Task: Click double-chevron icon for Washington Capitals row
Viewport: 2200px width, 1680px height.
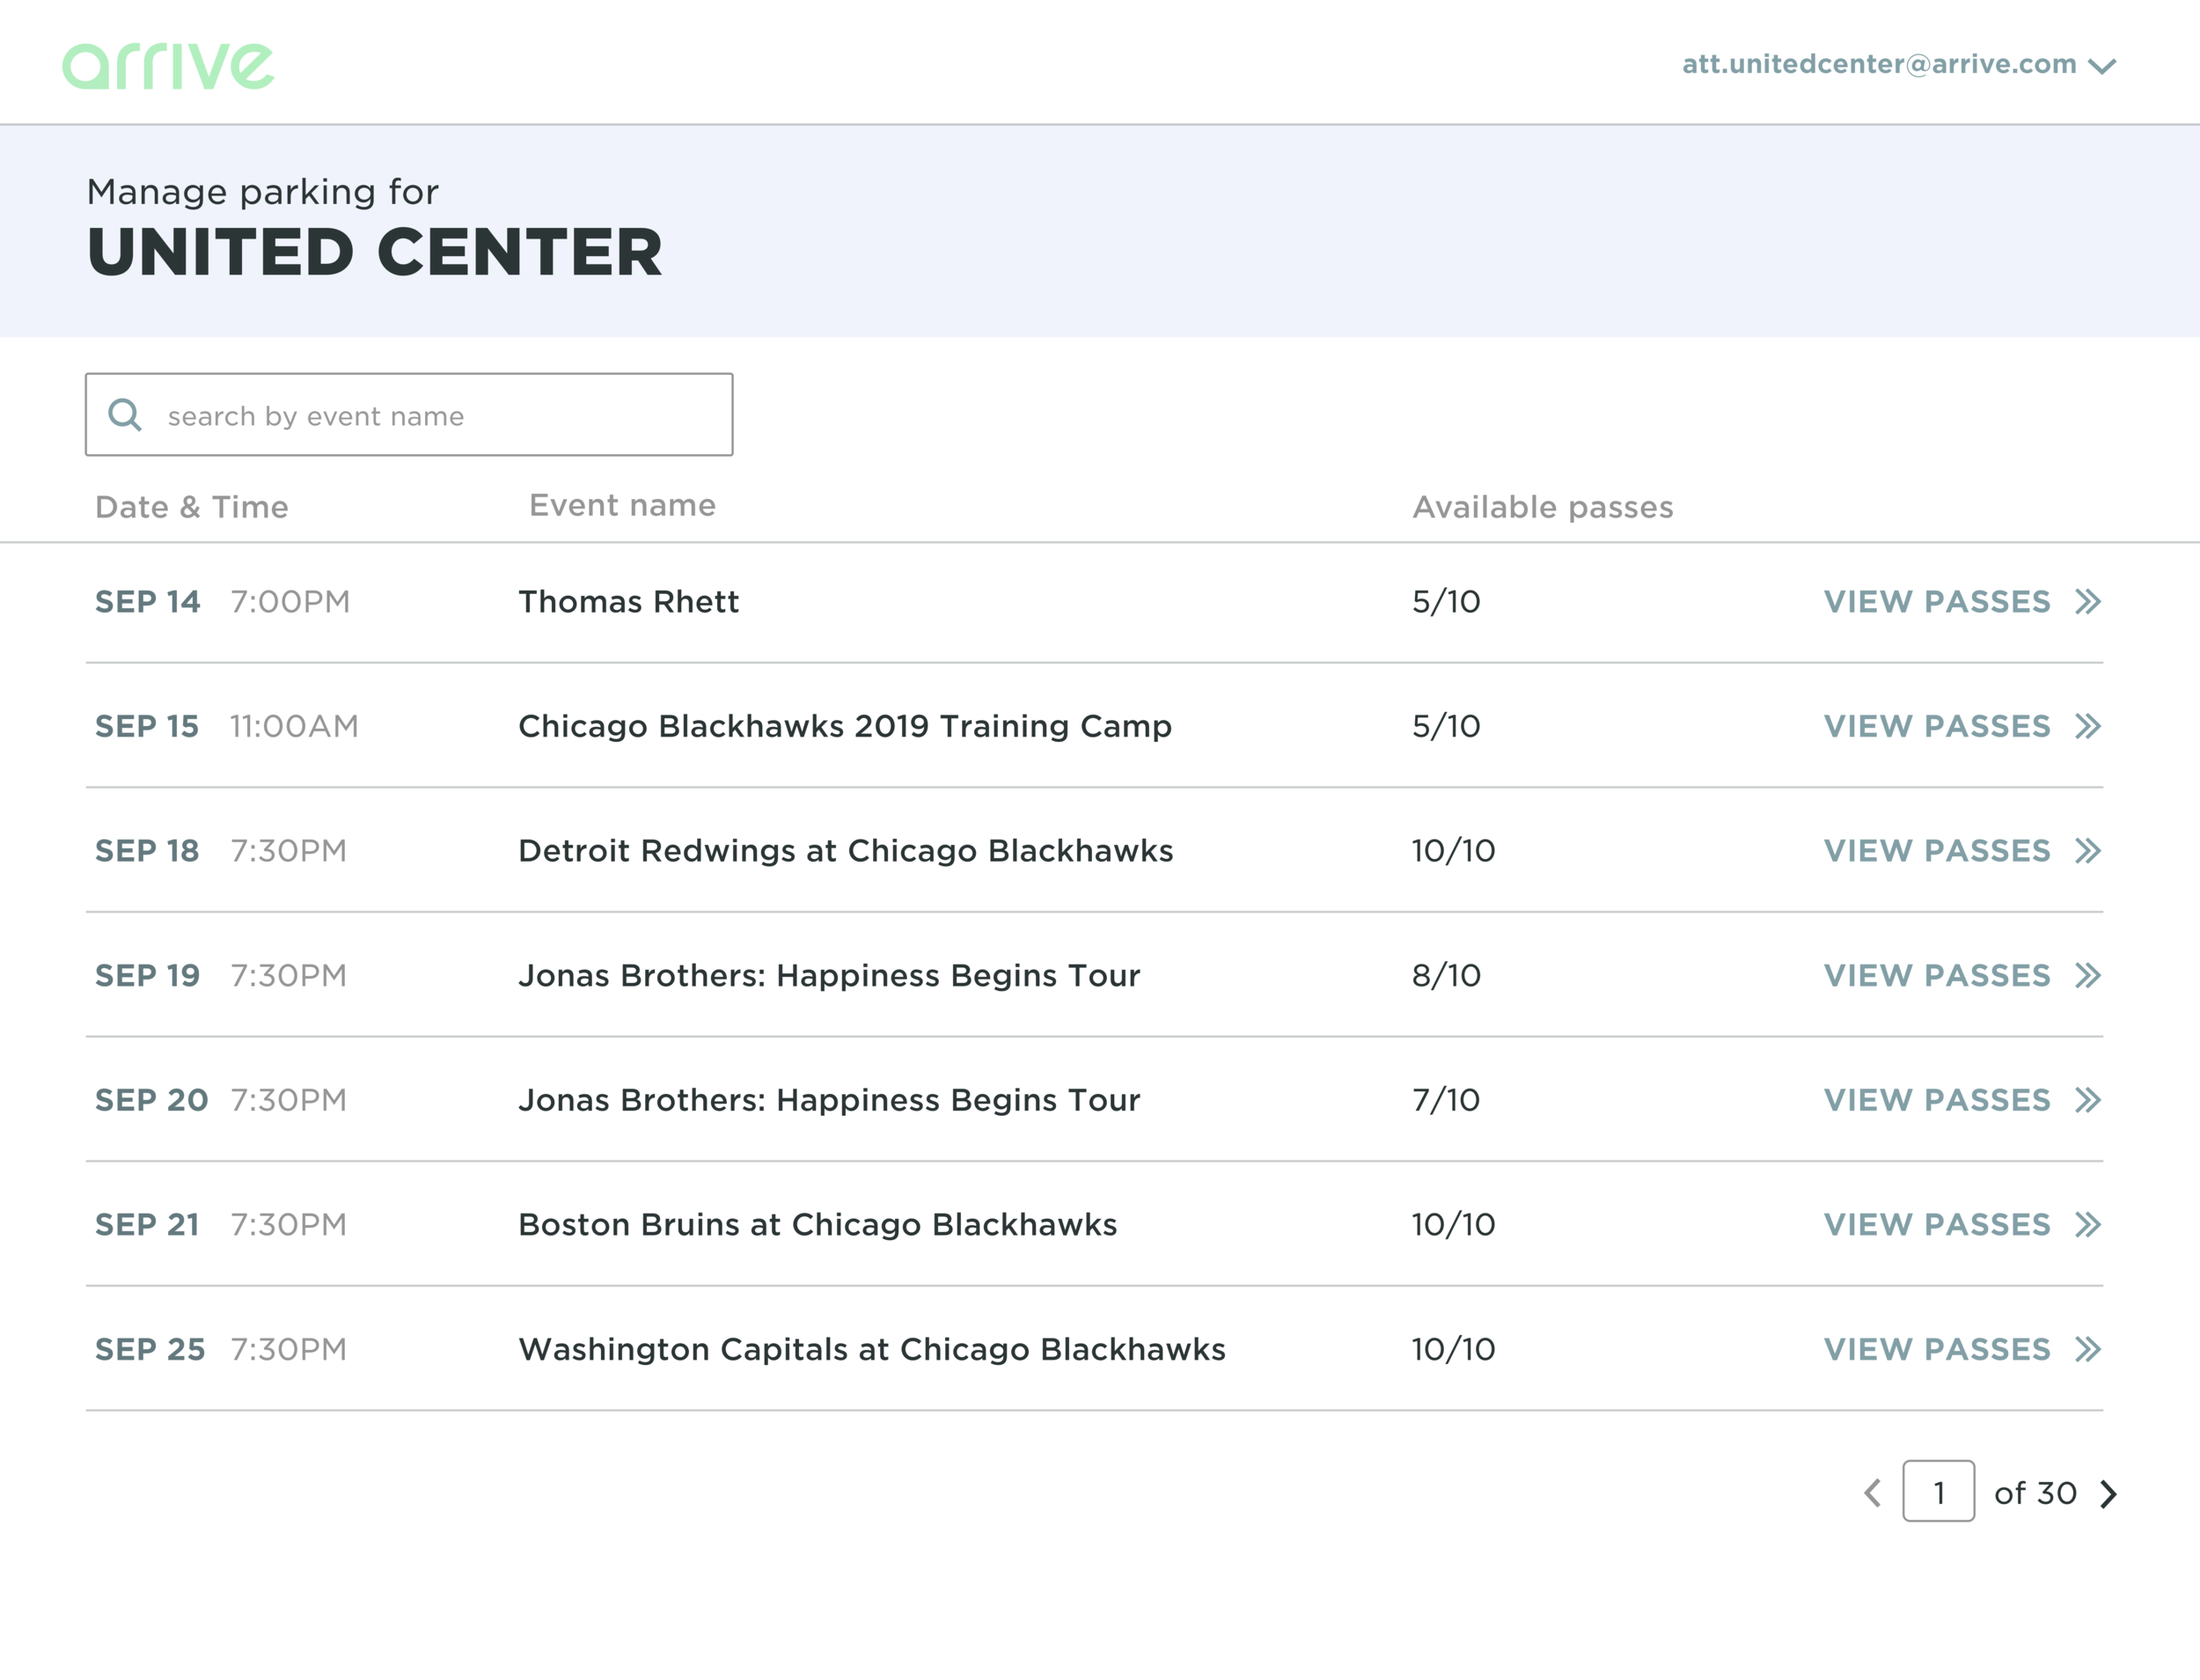Action: pos(2088,1349)
